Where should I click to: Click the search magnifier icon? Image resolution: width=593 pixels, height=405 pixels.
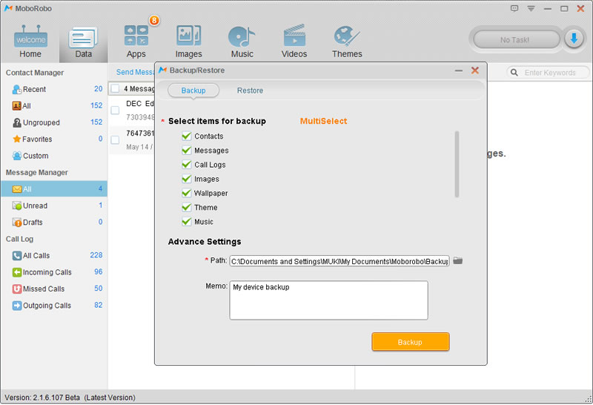(x=514, y=72)
